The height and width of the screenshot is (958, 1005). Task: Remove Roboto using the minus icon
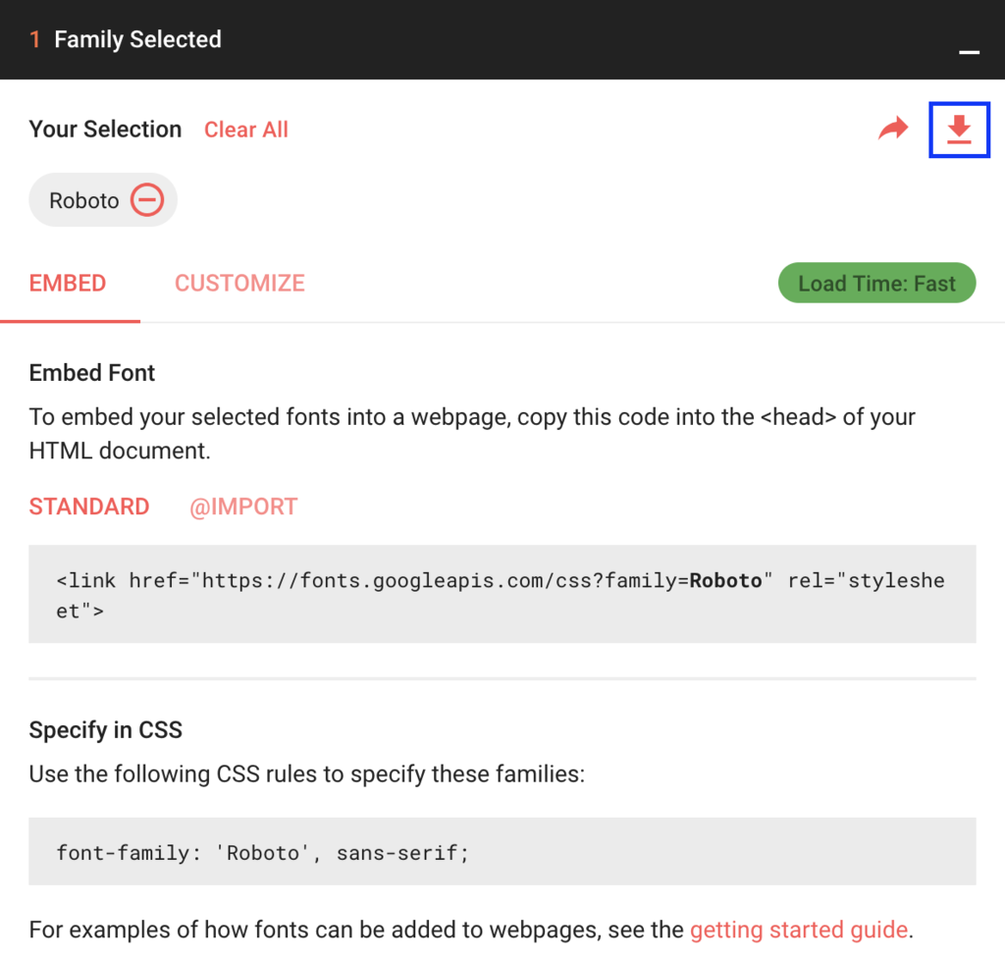147,200
